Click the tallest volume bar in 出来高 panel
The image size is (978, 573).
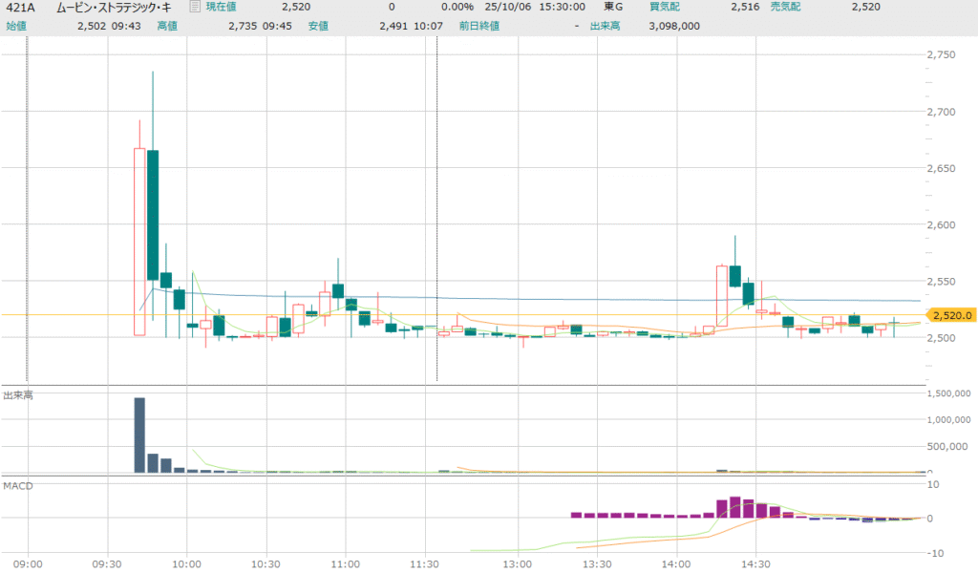[x=139, y=435]
